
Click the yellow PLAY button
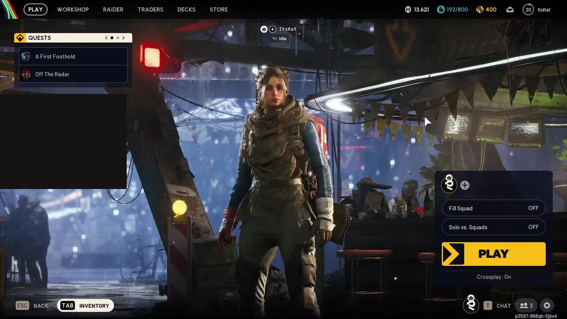point(493,254)
